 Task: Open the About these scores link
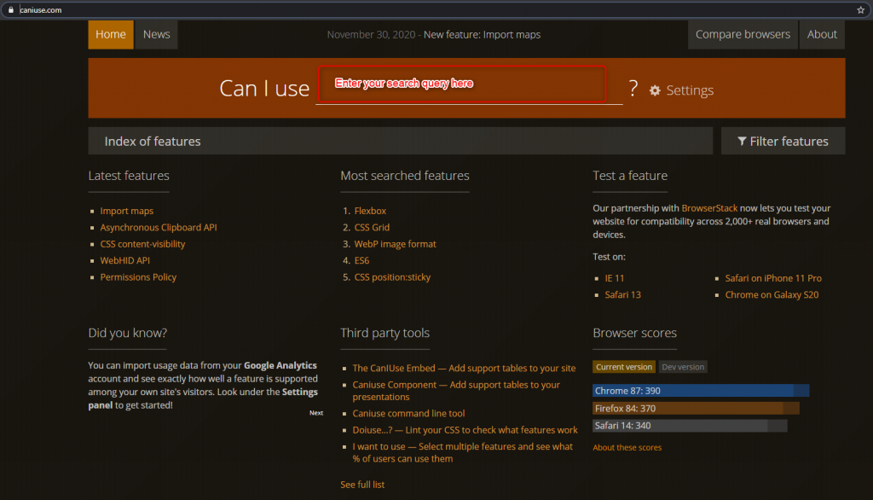point(627,447)
